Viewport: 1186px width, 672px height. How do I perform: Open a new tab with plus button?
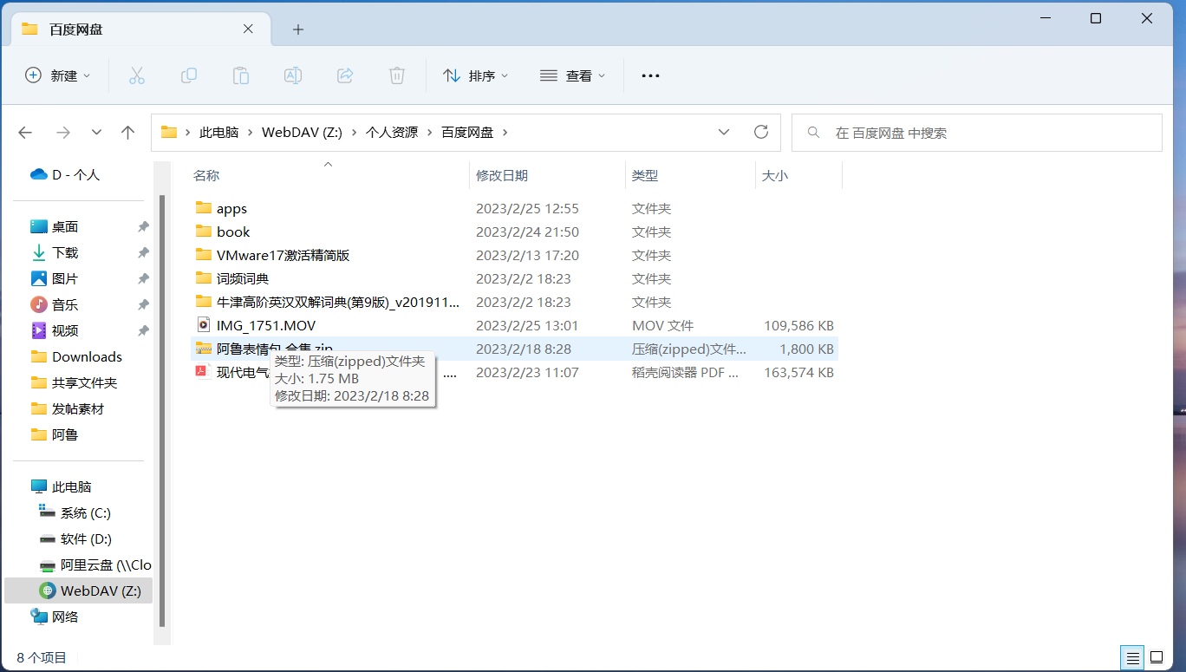tap(298, 29)
